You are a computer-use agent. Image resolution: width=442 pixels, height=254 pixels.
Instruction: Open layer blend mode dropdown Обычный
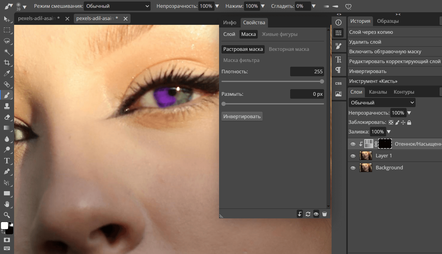tap(382, 103)
